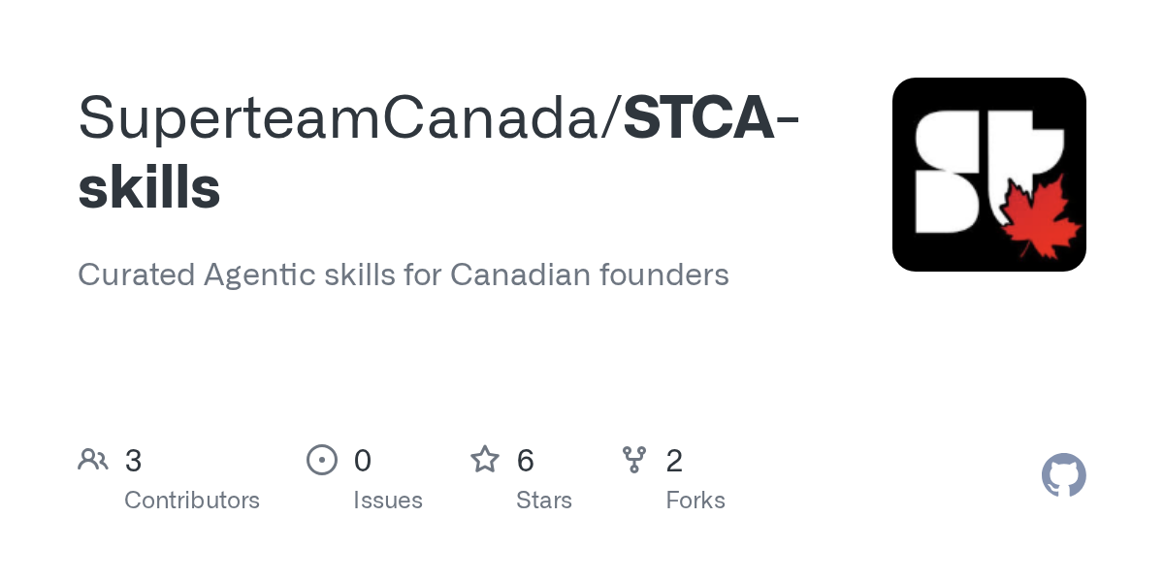
Task: Click the Forks label
Action: 695,501
